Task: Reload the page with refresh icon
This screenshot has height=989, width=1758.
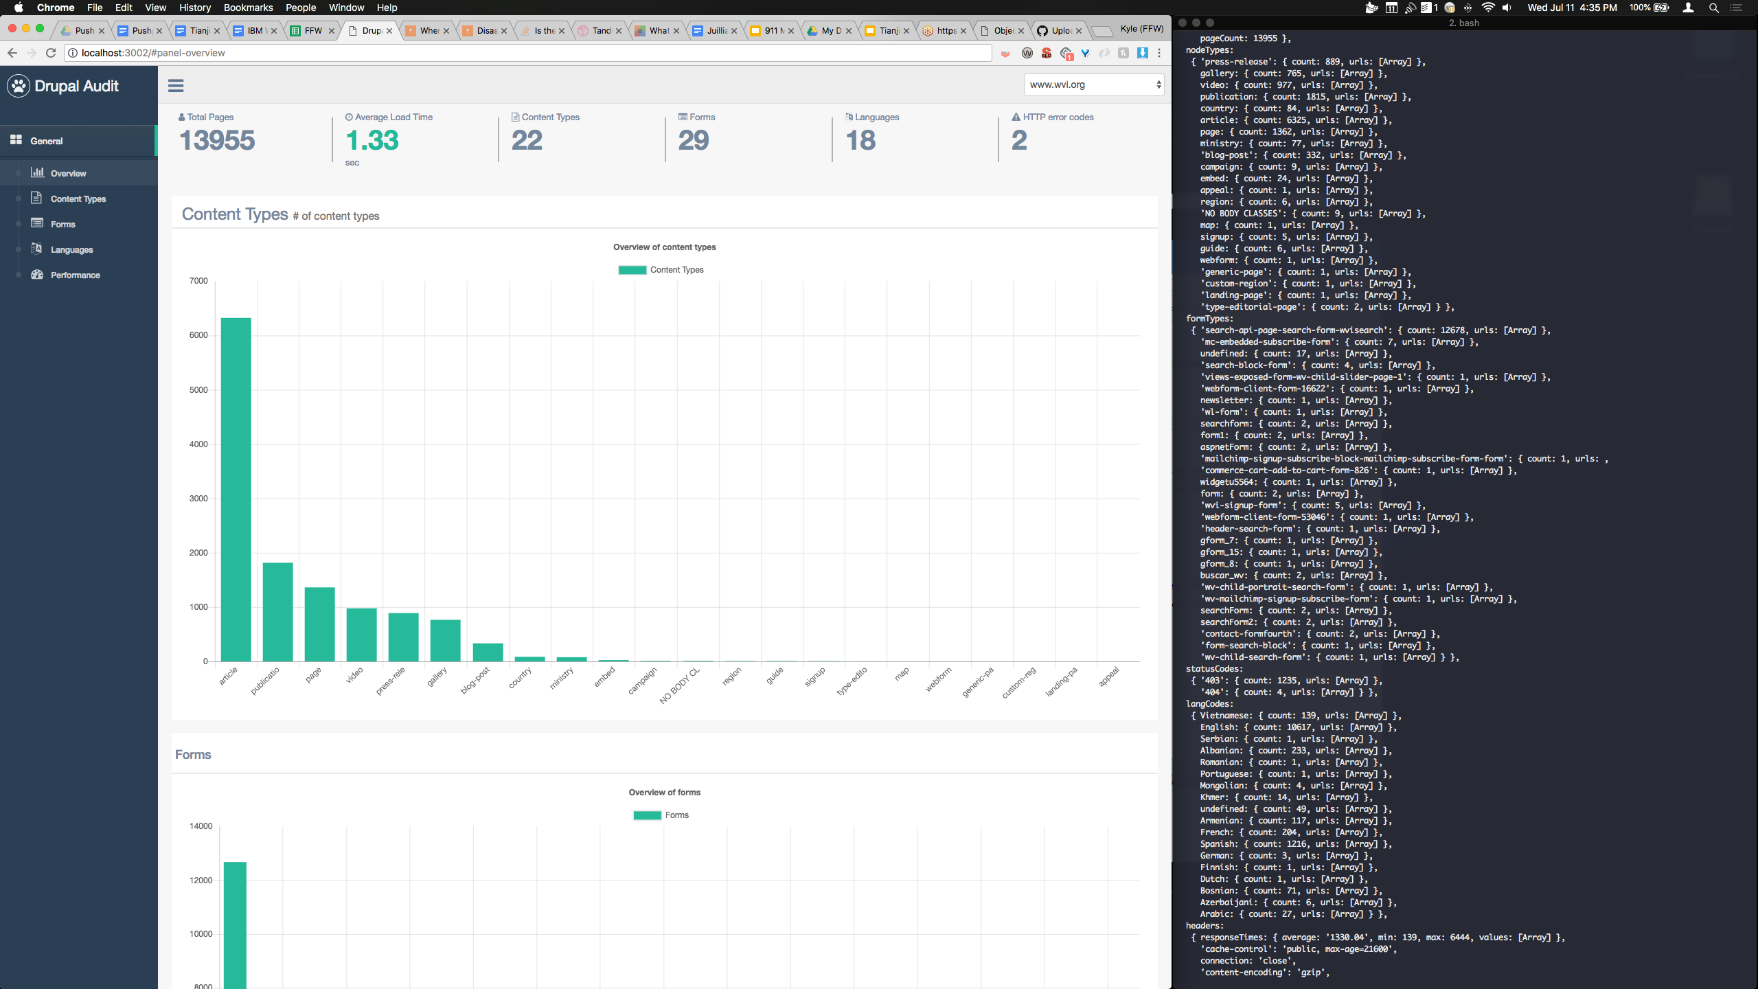Action: pos(50,53)
